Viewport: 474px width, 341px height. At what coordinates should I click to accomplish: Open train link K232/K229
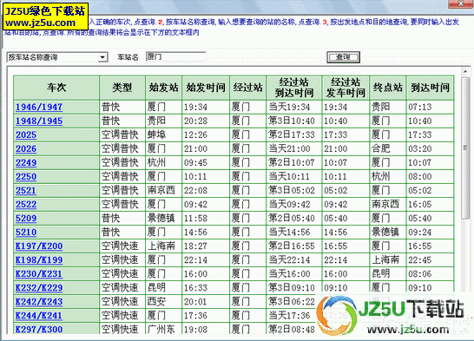pyautogui.click(x=39, y=287)
